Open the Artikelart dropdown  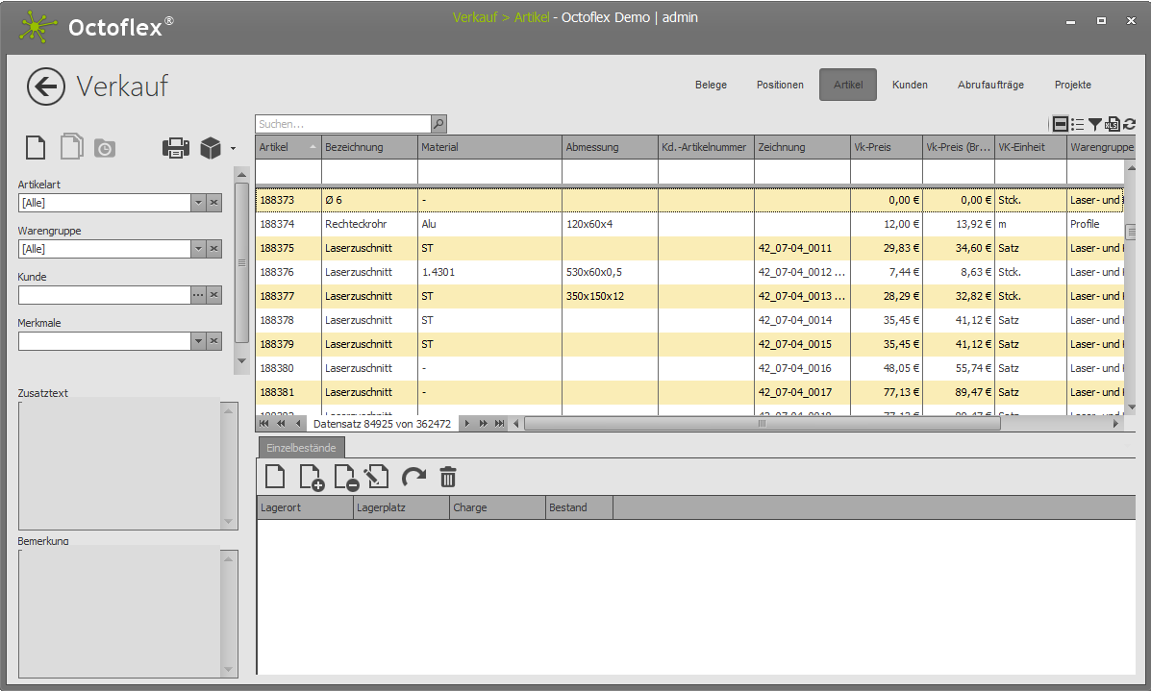198,203
